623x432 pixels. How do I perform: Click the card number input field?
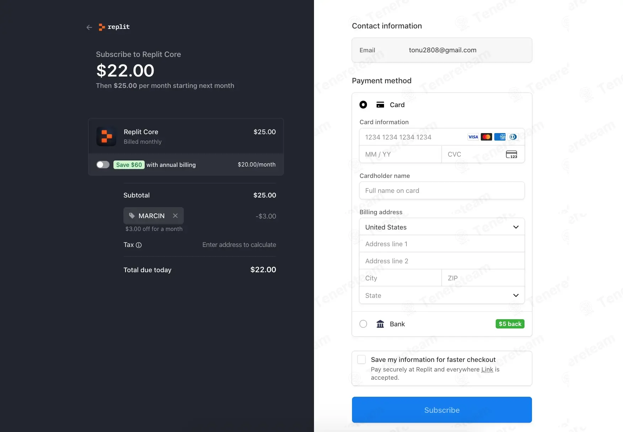(x=412, y=137)
